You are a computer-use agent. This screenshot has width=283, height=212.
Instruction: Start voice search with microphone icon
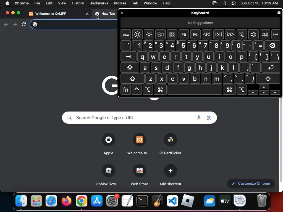pos(199,118)
